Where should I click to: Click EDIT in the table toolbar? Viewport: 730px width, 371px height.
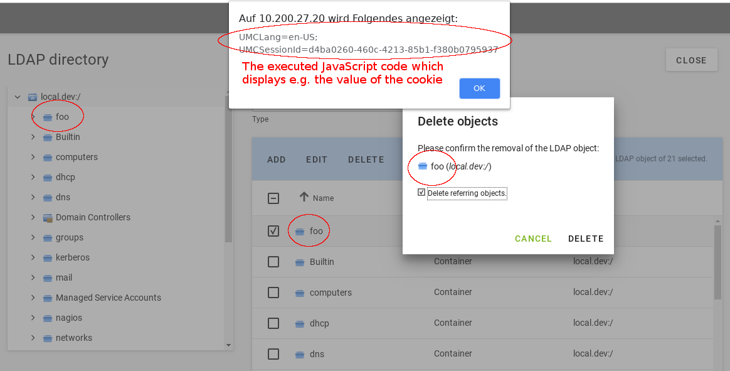coord(317,159)
